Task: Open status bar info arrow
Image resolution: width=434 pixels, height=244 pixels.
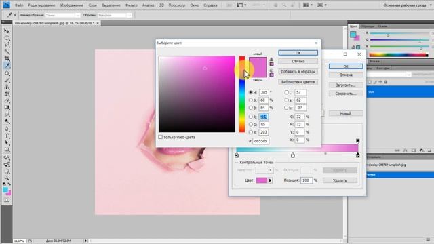Action: tap(85, 241)
